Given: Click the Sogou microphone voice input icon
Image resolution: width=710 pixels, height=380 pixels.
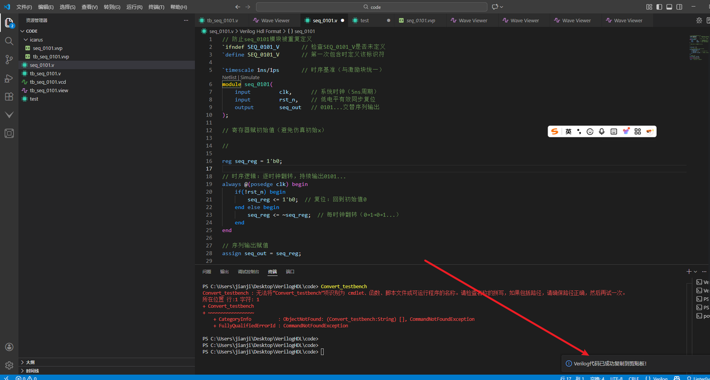Looking at the screenshot, I should click(x=602, y=131).
